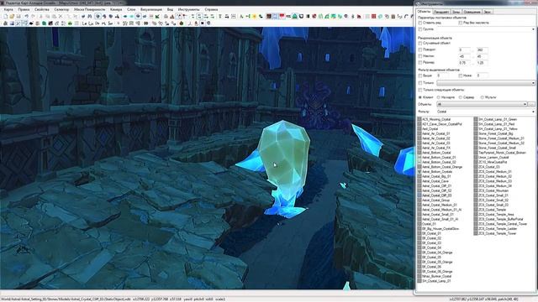
Task: Switch to the 'Зоны' tab
Action: click(456, 12)
